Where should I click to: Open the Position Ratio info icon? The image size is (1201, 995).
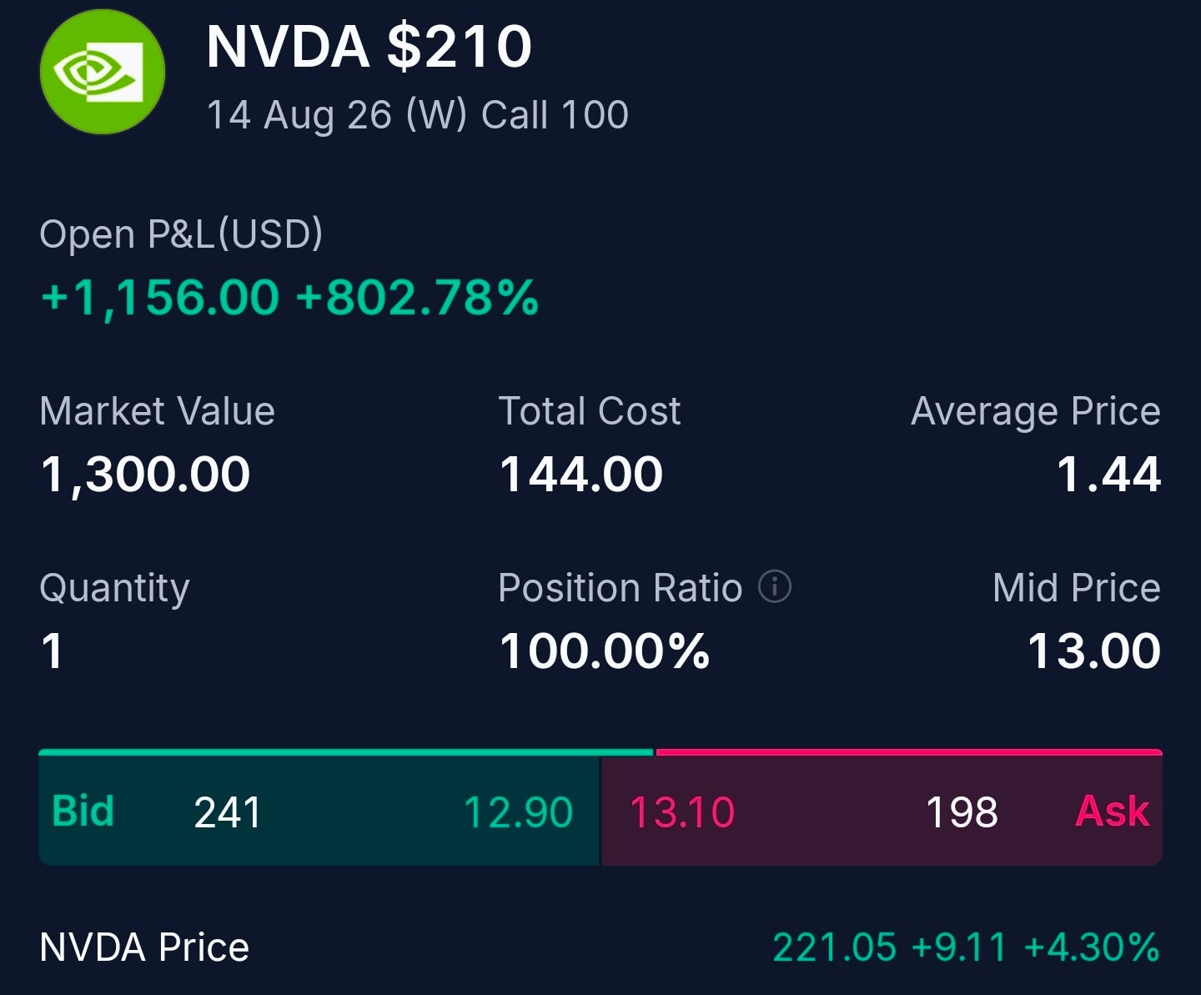point(774,586)
